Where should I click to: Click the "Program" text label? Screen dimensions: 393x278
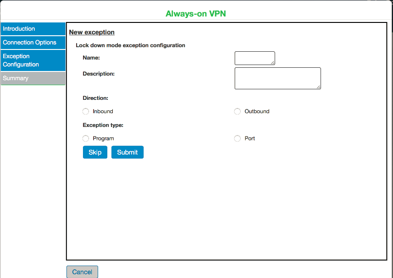(x=103, y=138)
